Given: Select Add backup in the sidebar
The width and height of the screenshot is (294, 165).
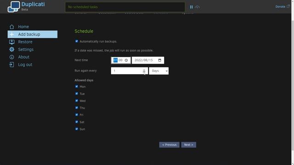Looking at the screenshot, I should click(x=33, y=34).
